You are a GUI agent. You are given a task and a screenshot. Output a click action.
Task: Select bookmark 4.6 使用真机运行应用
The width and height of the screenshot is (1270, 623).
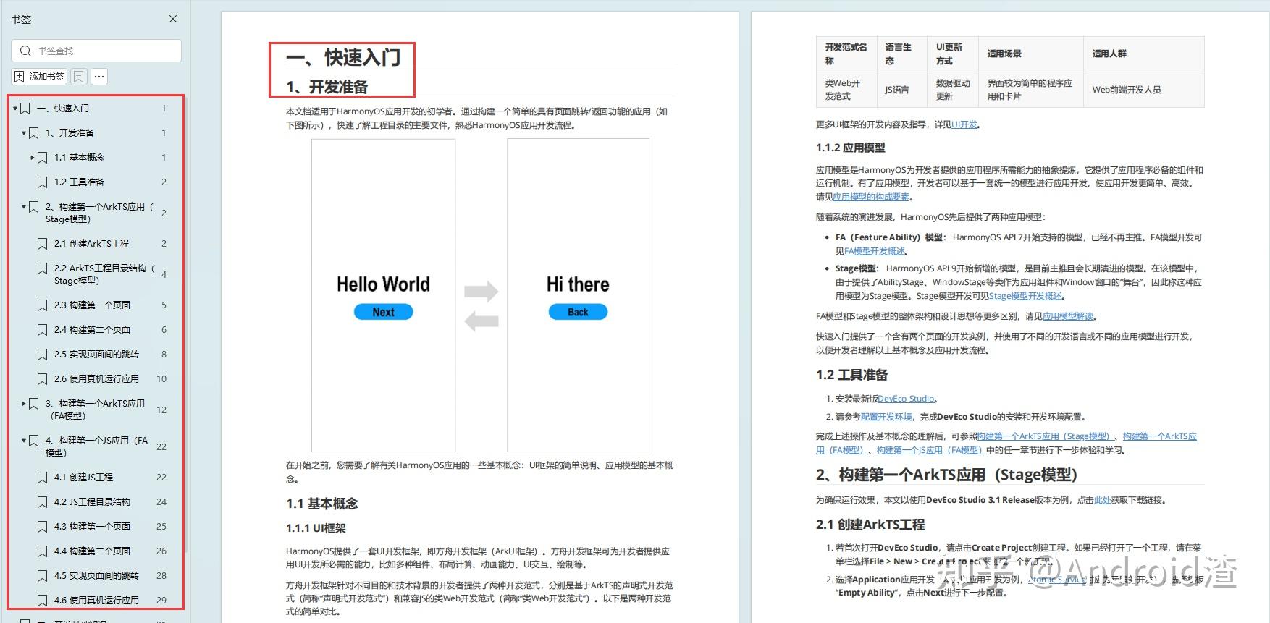(97, 600)
